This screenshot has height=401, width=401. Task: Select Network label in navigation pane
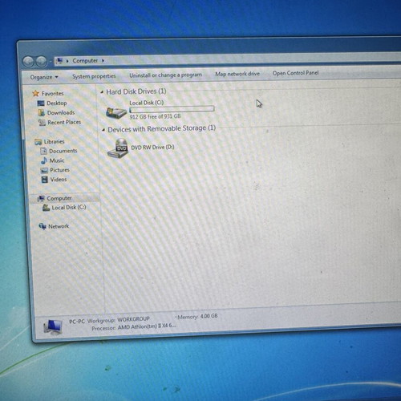[59, 226]
